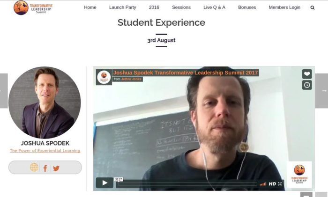
Task: Click the Transformative Leadership Summit logo
Action: click(33, 8)
